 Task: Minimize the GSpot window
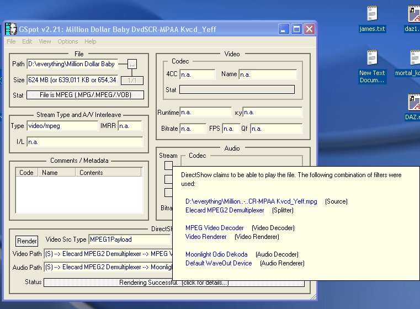283,29
